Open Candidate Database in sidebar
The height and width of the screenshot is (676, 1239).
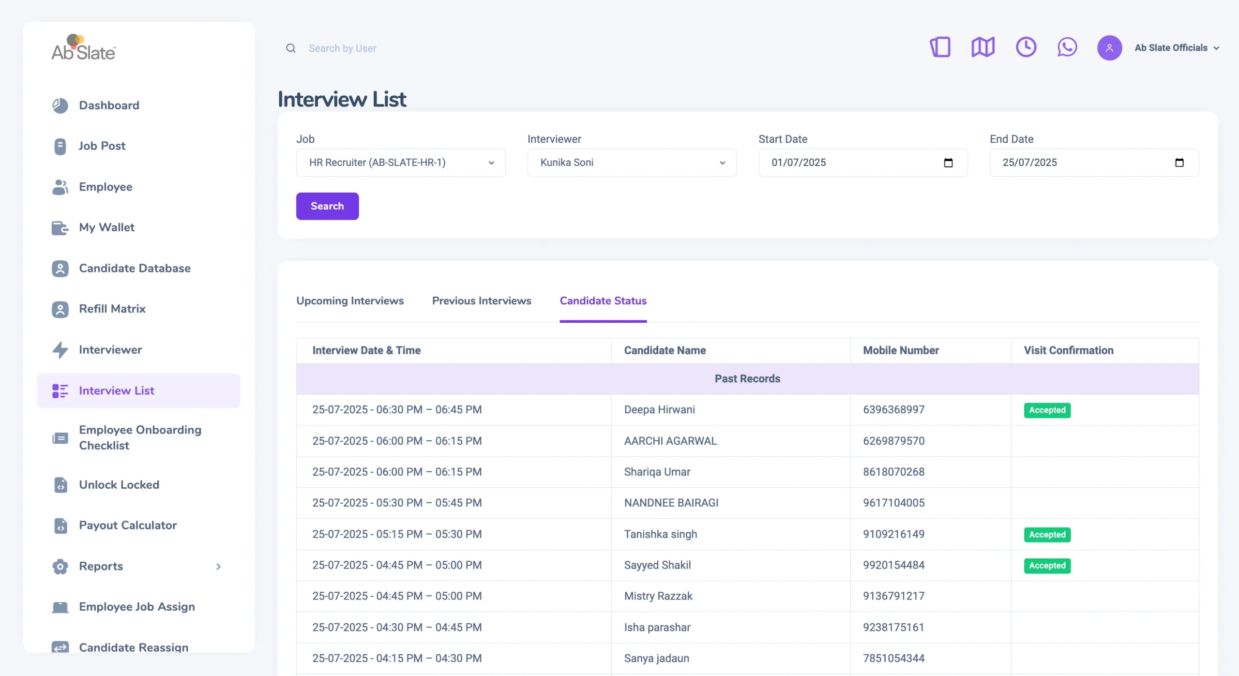(x=135, y=268)
